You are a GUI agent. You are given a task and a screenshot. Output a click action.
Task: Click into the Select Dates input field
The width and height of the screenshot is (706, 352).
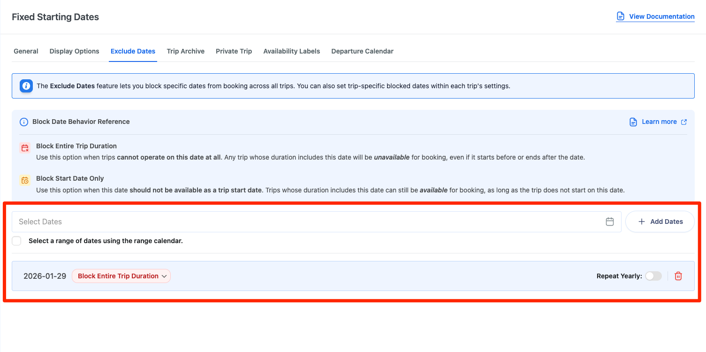pos(305,222)
